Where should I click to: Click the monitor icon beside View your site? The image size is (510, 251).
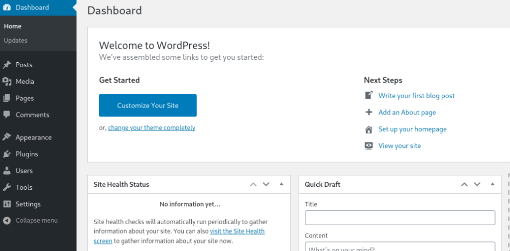click(x=369, y=145)
